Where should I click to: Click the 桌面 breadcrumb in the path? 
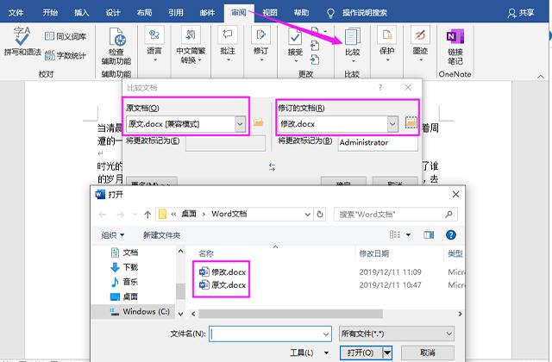point(189,214)
